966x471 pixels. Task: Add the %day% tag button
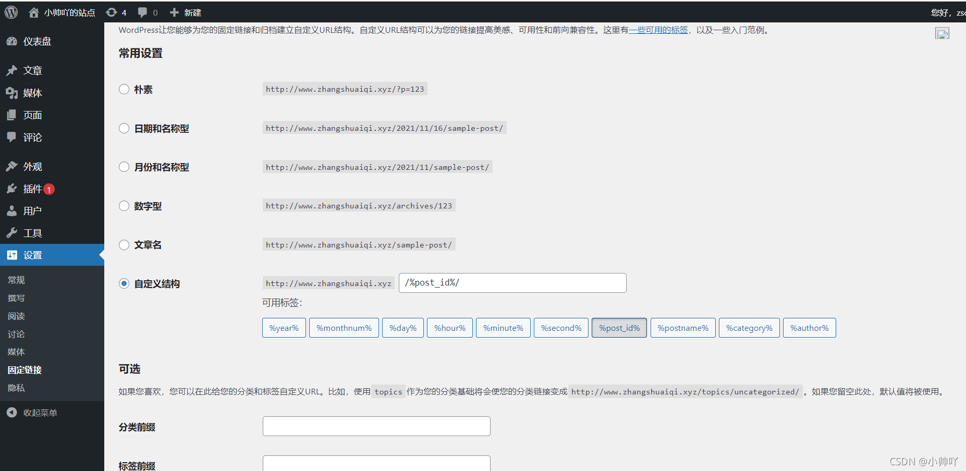pyautogui.click(x=403, y=328)
